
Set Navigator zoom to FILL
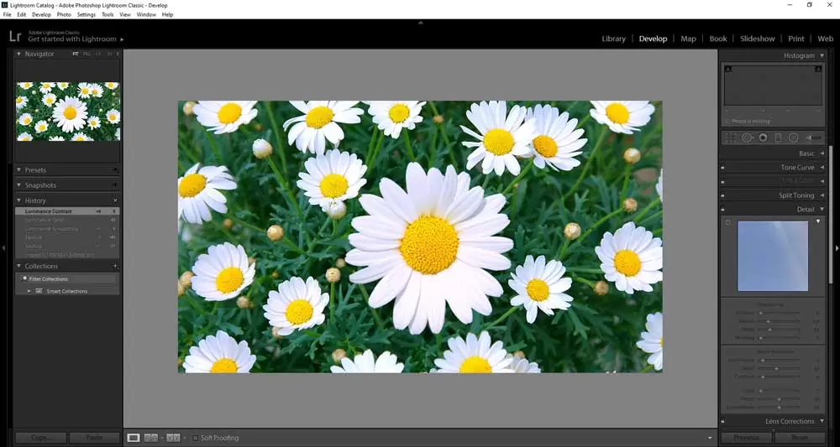click(87, 54)
